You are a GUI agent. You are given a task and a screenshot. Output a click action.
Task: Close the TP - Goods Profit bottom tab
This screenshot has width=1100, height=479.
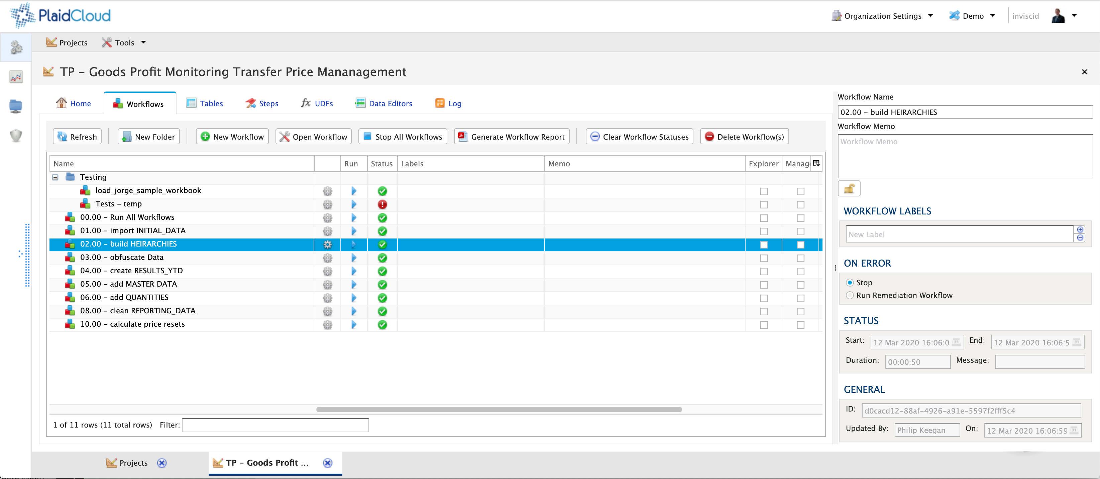tap(328, 463)
